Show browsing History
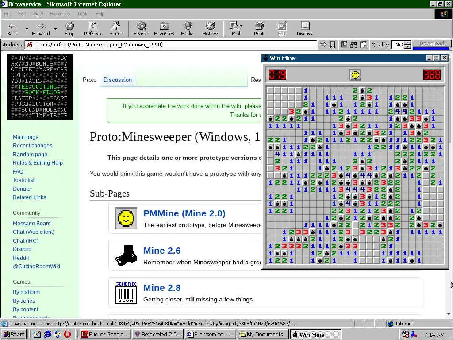Viewport: 453px width, 340px height. pos(210,29)
